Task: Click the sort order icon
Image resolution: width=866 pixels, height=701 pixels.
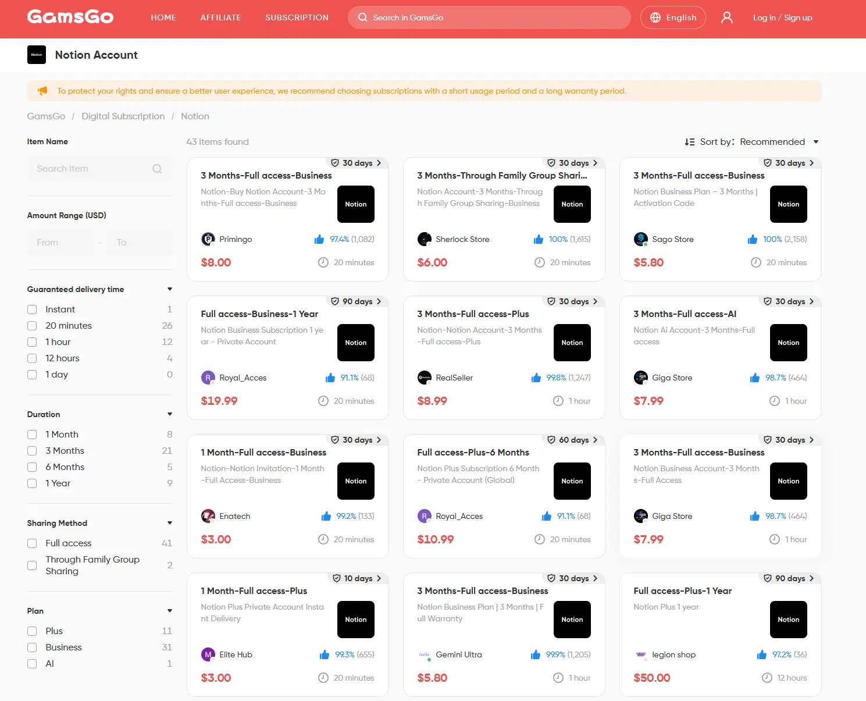Action: 690,142
